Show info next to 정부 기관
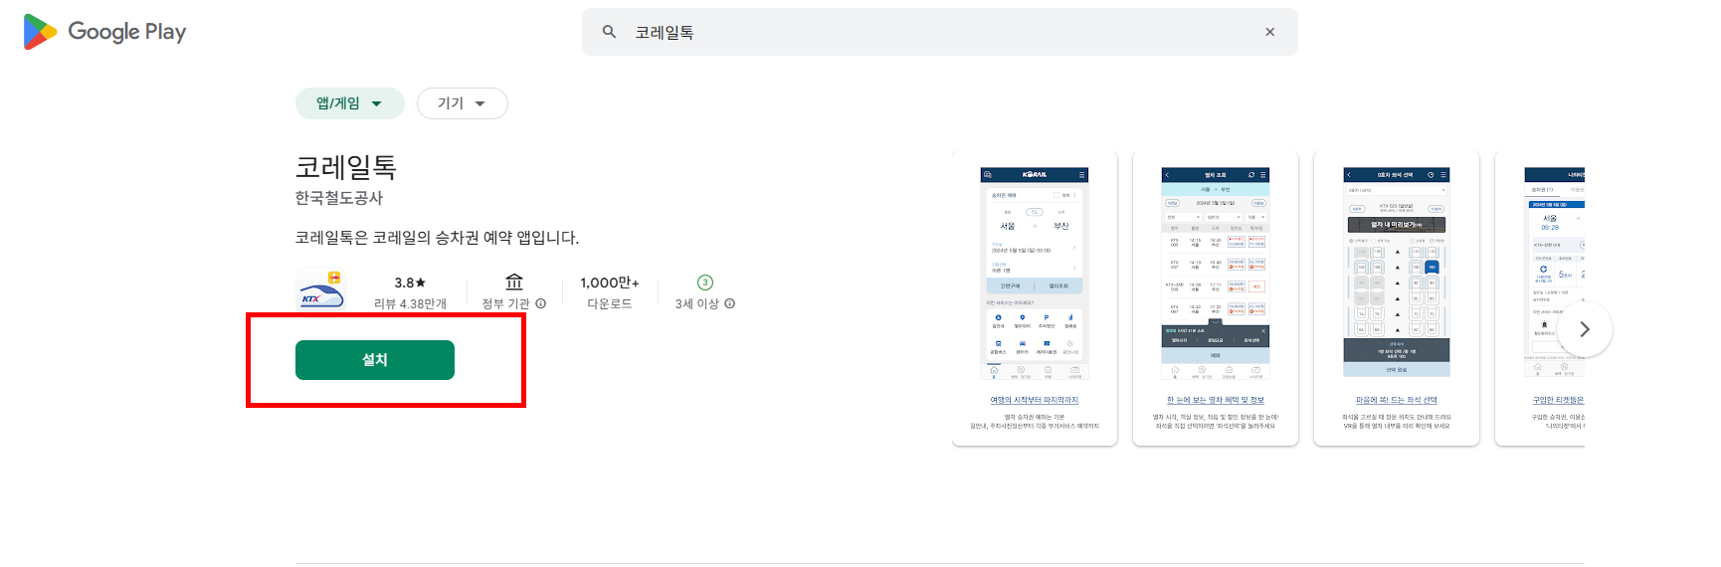1721x567 pixels. [541, 303]
